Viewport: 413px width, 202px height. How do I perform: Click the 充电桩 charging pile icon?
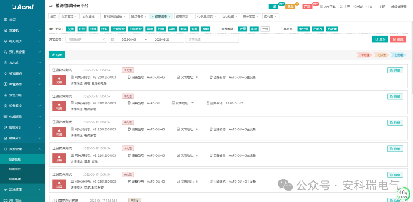point(6,63)
